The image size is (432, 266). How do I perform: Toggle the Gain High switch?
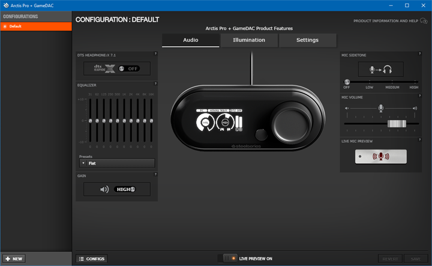coord(125,189)
